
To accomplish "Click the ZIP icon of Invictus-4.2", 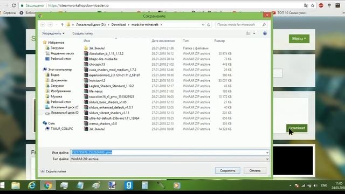I will click(x=86, y=80).
